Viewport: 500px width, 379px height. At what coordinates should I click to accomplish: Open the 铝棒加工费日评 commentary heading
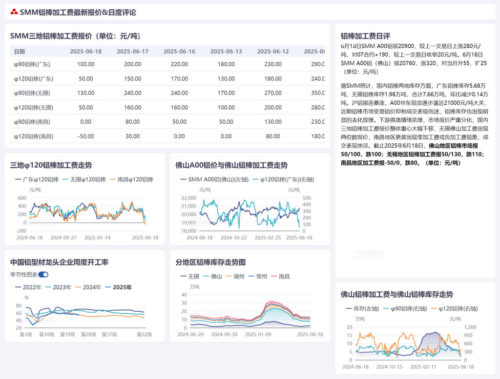coord(365,36)
